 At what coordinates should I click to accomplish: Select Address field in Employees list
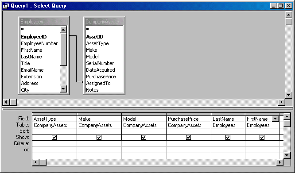pos(30,83)
